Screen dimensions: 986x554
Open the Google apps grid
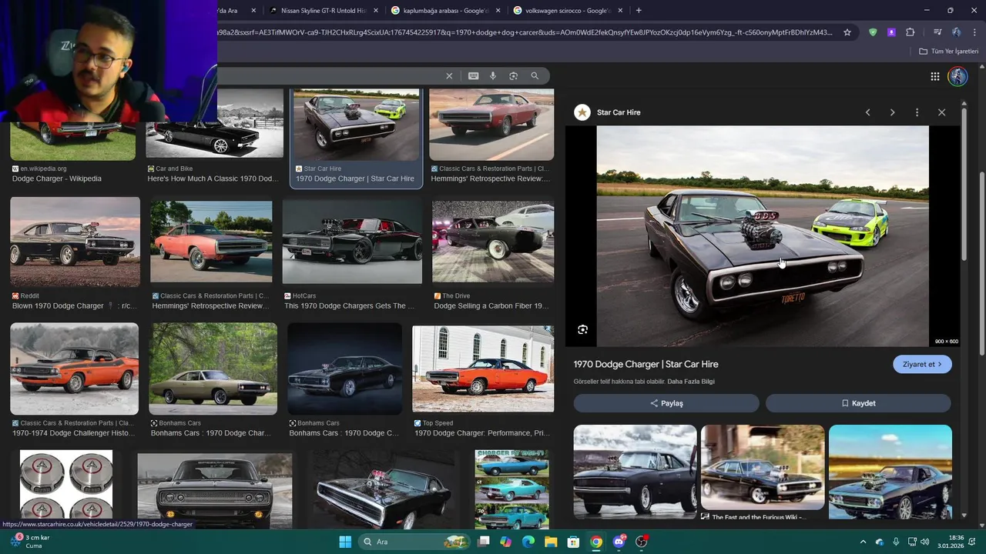934,76
